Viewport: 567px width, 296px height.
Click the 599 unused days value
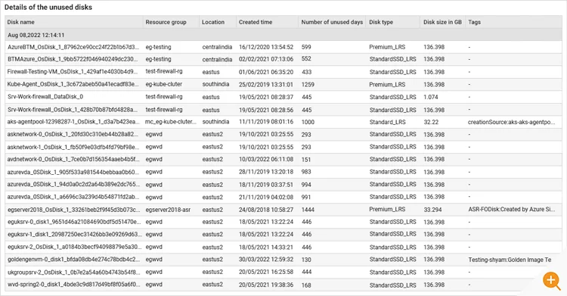pos(306,47)
